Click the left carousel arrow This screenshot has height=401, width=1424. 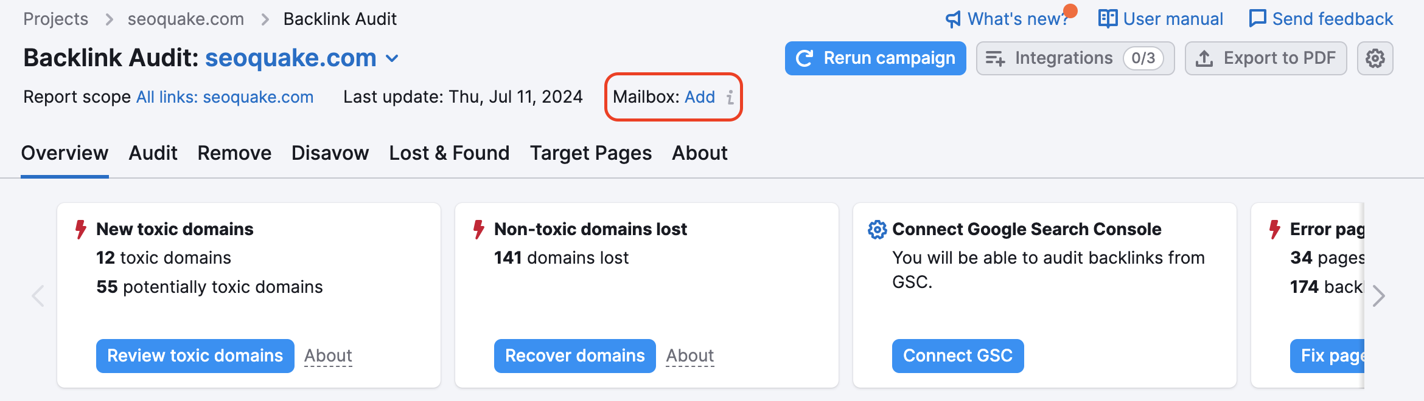pos(38,296)
